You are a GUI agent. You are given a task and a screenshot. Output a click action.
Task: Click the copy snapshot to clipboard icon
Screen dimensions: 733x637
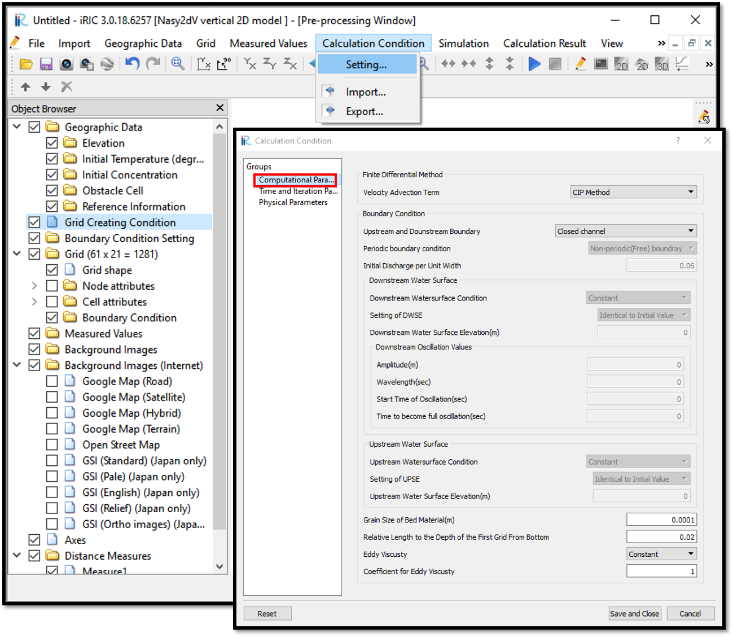[87, 64]
